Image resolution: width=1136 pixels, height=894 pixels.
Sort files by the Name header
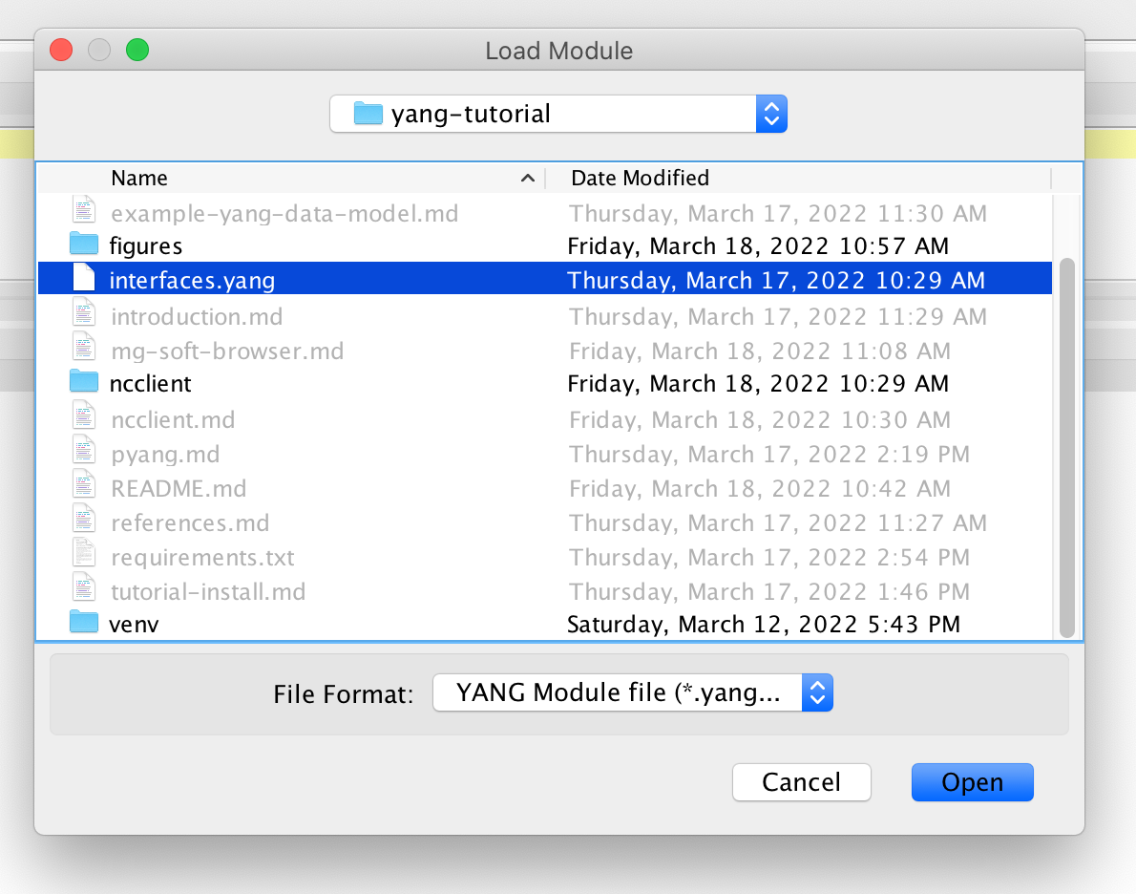[x=138, y=178]
